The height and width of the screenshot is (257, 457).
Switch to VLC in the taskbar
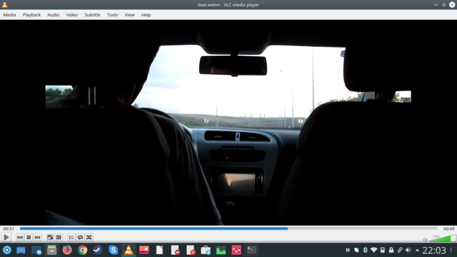pyautogui.click(x=129, y=250)
